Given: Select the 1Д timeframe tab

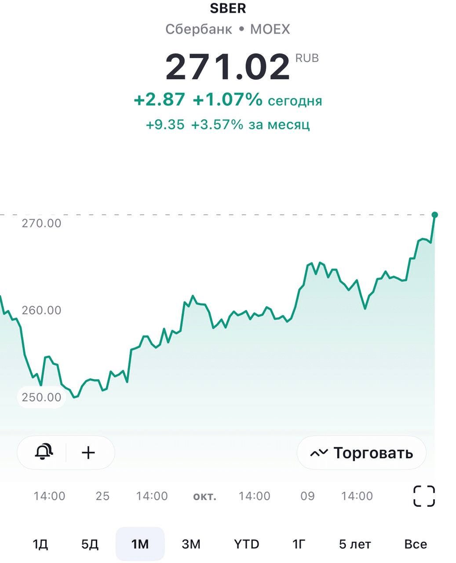Looking at the screenshot, I should 40,544.
